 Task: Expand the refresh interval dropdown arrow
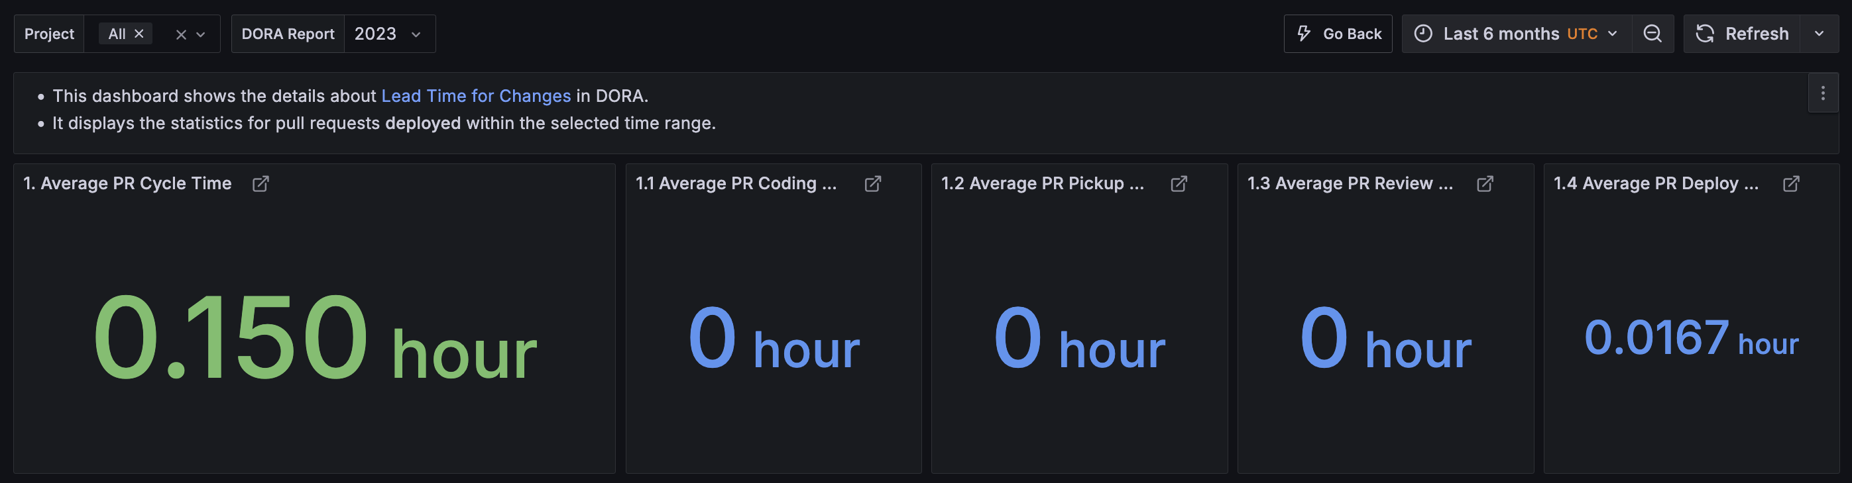(1819, 34)
